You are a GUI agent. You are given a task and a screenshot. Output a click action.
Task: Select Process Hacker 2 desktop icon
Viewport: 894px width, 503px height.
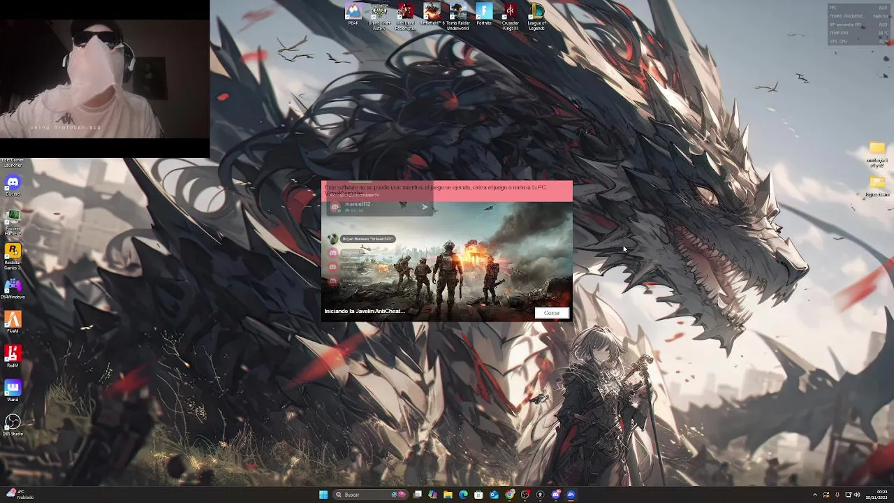click(x=13, y=223)
